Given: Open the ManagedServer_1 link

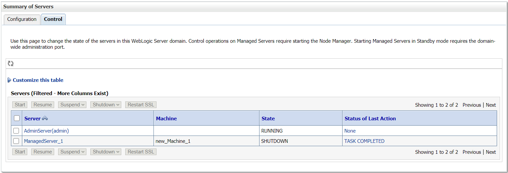Looking at the screenshot, I should [x=44, y=141].
